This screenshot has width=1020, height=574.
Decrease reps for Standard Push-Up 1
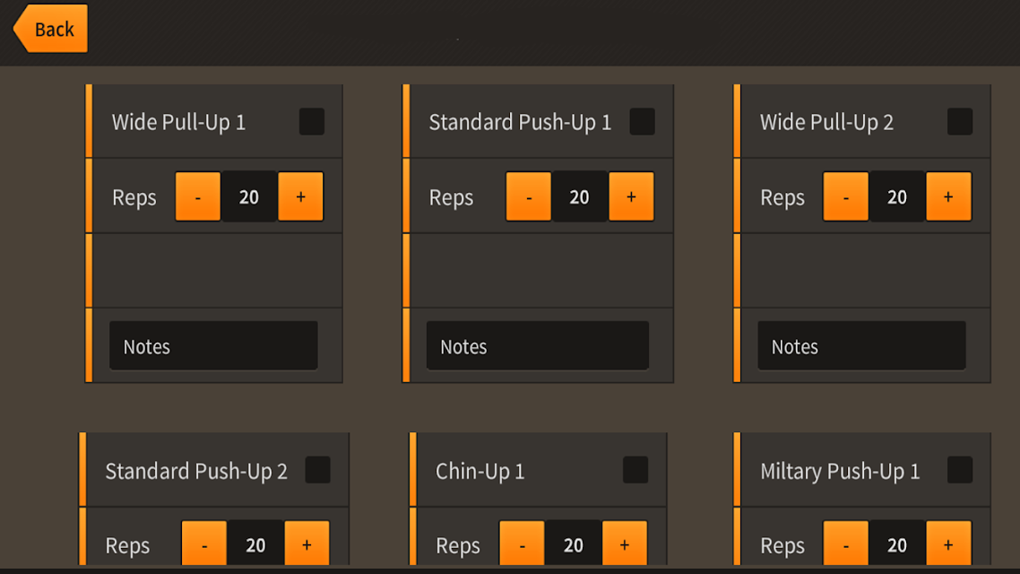(x=528, y=196)
